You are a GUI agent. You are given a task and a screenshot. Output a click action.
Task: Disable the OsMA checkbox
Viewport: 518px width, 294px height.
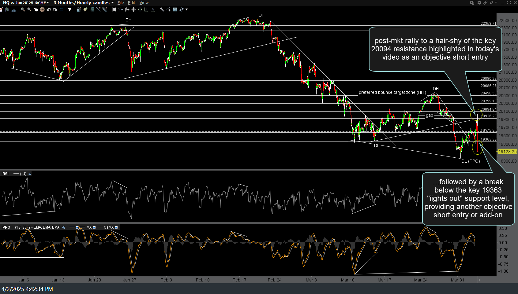116,227
